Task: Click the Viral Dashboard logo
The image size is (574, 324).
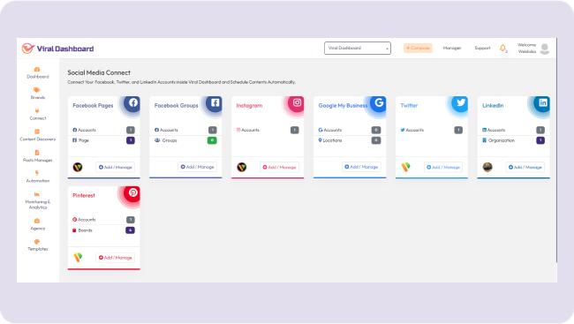Action: pyautogui.click(x=57, y=49)
